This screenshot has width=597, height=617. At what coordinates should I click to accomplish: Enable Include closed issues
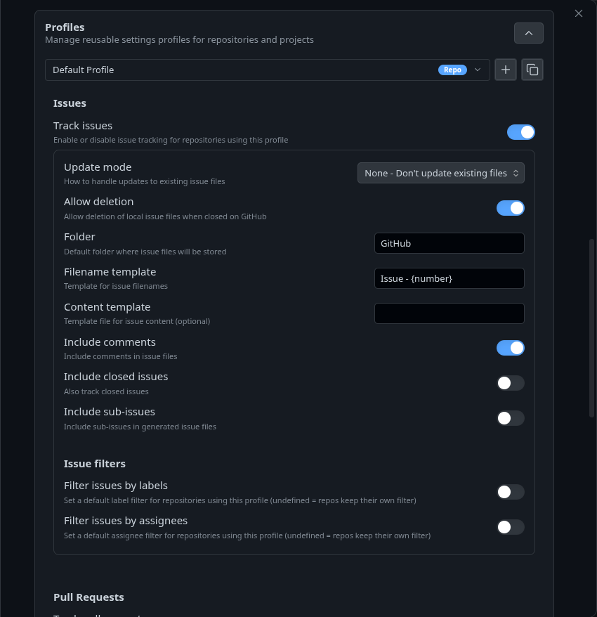pyautogui.click(x=510, y=383)
